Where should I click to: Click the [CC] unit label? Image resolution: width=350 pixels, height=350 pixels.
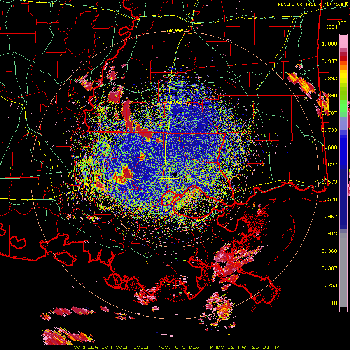pyautogui.click(x=332, y=27)
